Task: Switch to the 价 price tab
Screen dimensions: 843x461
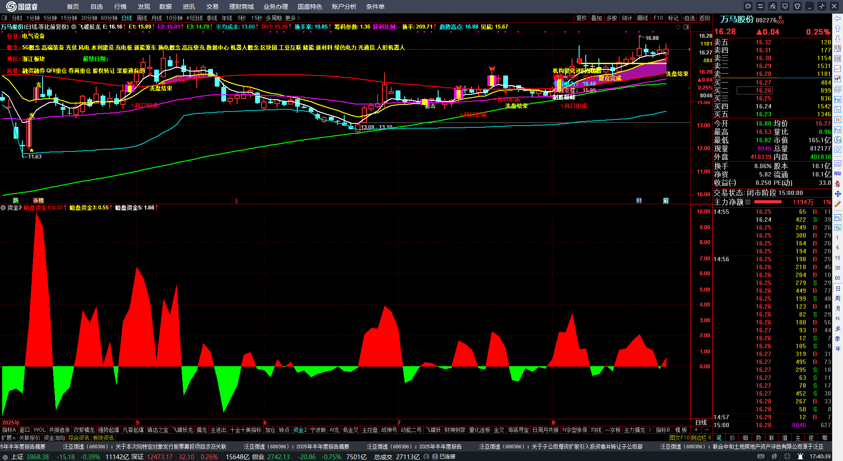Action: [x=732, y=438]
